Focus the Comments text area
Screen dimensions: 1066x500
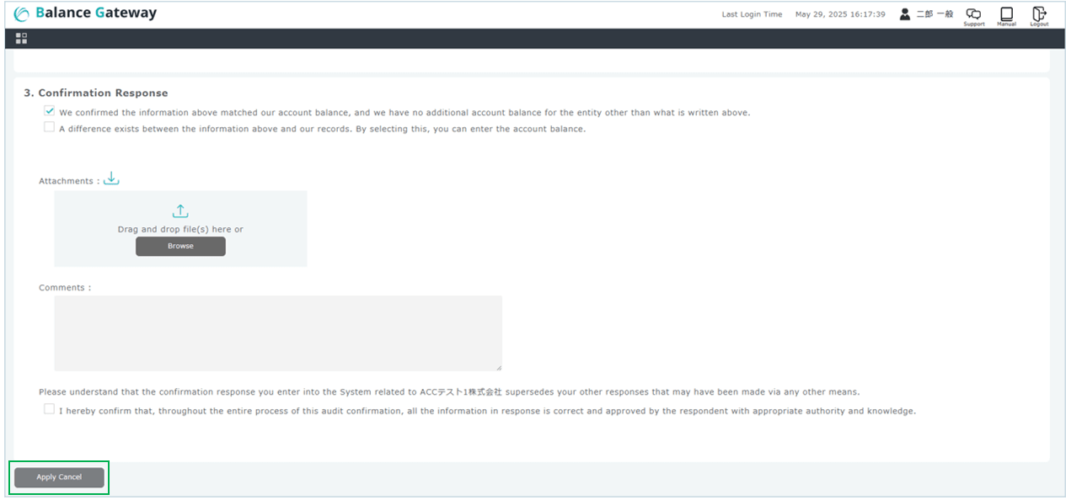point(278,332)
